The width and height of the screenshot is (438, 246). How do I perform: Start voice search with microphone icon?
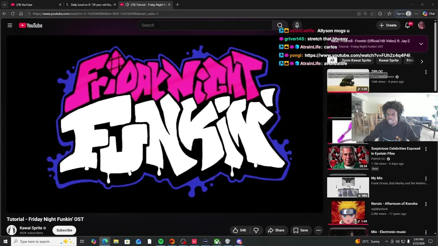(x=297, y=25)
